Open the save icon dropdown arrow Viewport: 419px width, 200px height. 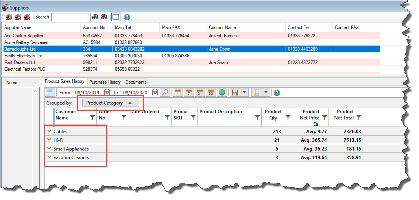tap(245, 92)
